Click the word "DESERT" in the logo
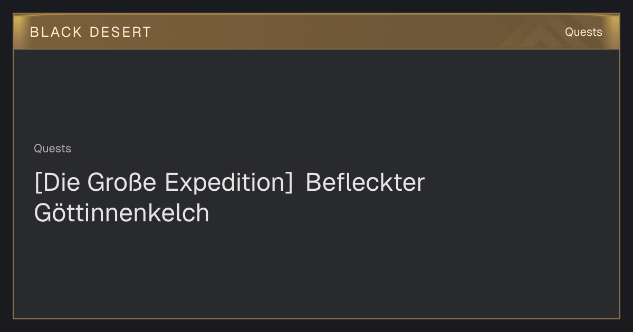Image resolution: width=633 pixels, height=332 pixels. click(x=120, y=32)
